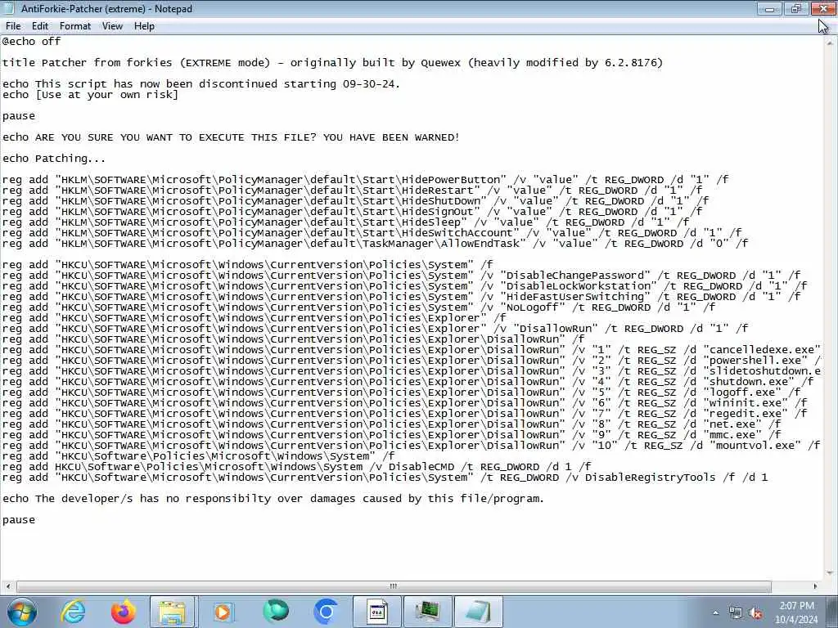Viewport: 838px width, 628px height.
Task: Open Windows Media Player from taskbar
Action: point(223,612)
